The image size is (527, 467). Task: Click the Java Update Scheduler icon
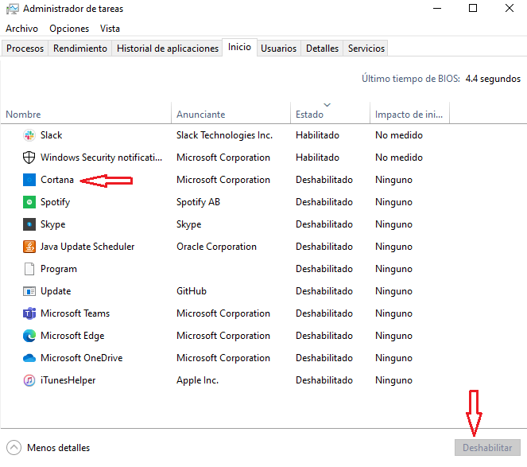click(x=29, y=247)
